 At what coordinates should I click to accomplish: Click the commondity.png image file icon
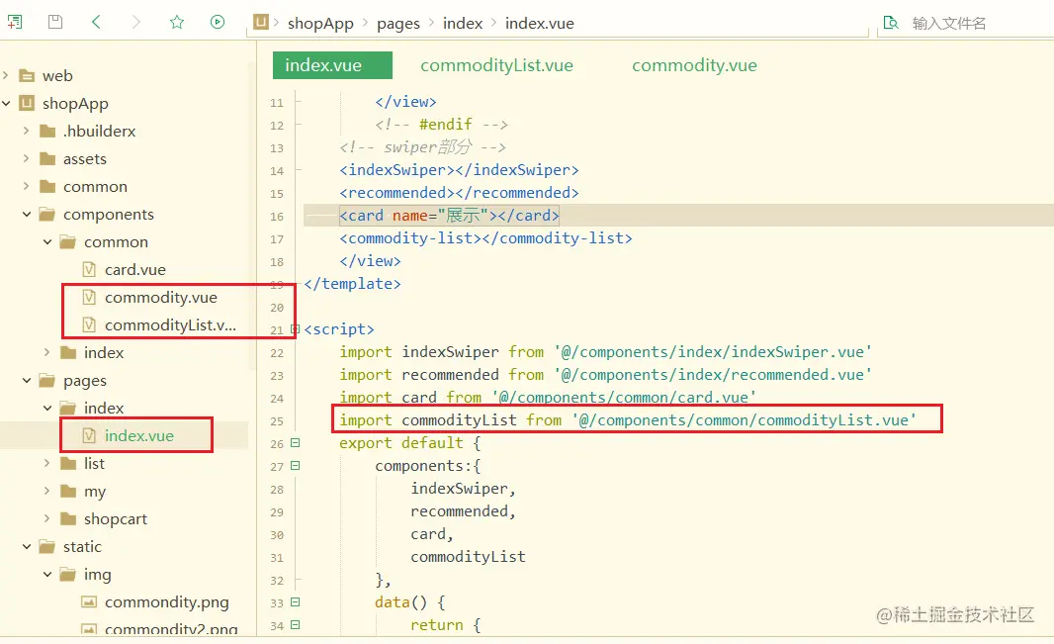(x=89, y=601)
